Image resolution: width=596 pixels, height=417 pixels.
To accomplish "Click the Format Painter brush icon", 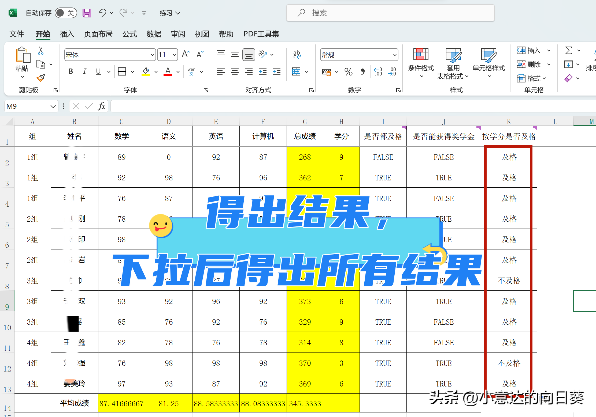I will pos(41,78).
